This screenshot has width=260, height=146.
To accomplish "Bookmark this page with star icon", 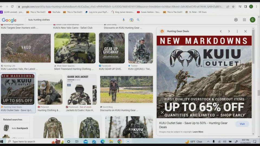I will point(233,6).
